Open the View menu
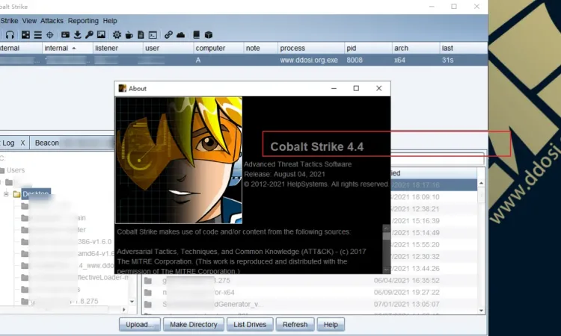Screen dimensions: 561x336 [x=29, y=21]
